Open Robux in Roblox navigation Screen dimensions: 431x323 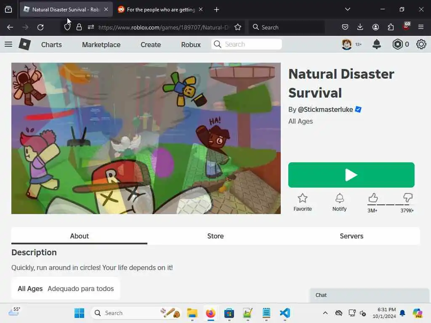[191, 45]
